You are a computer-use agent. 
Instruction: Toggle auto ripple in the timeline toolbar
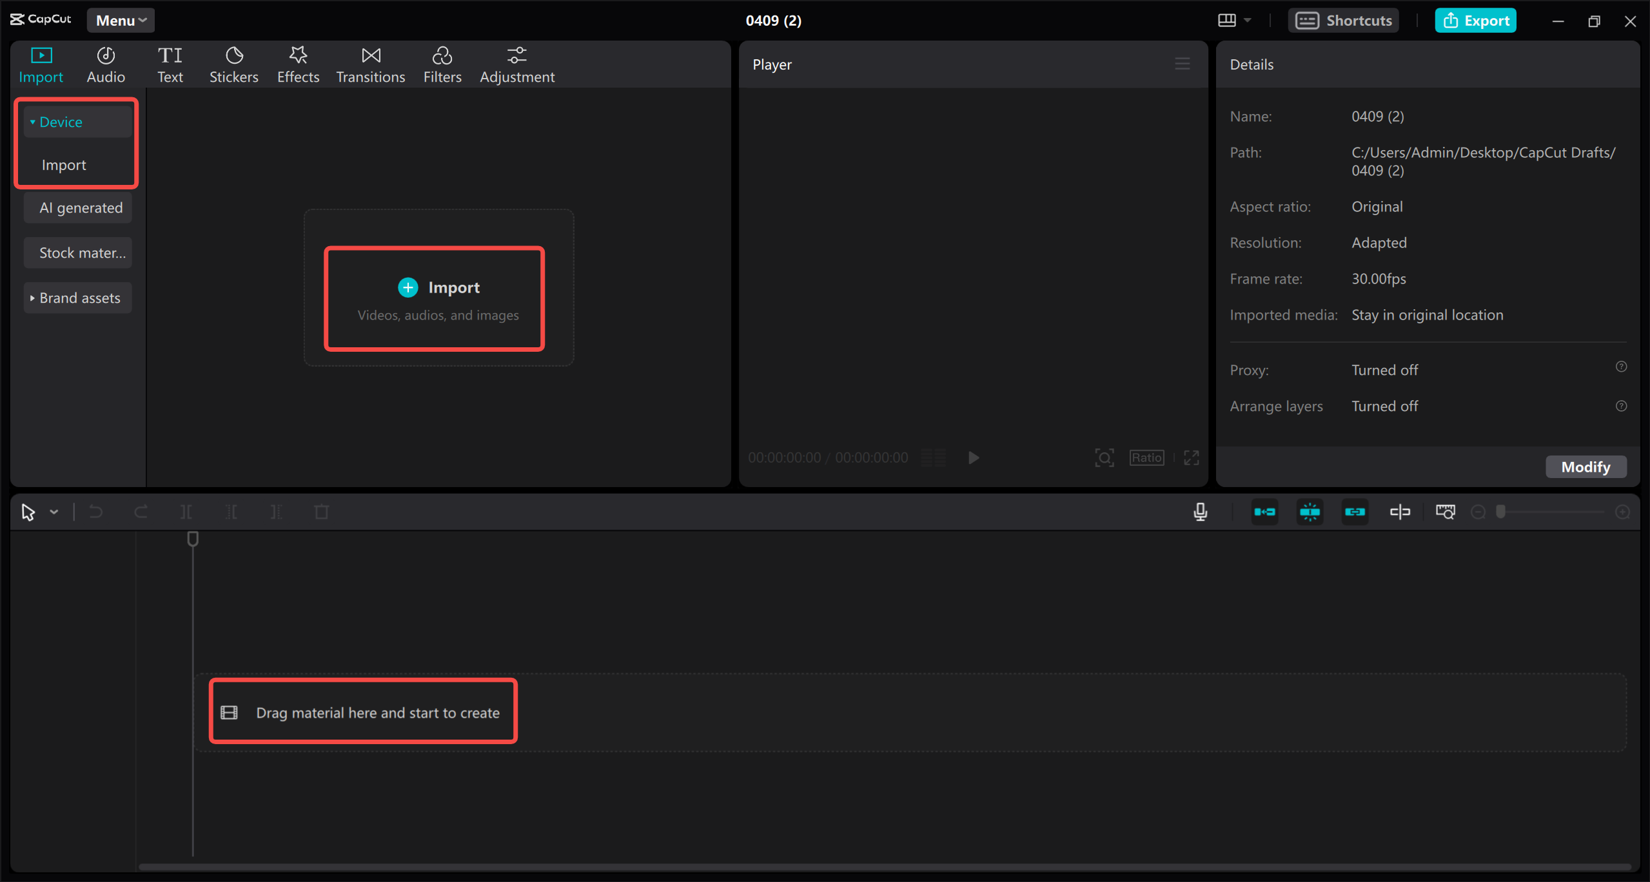[x=1264, y=511]
